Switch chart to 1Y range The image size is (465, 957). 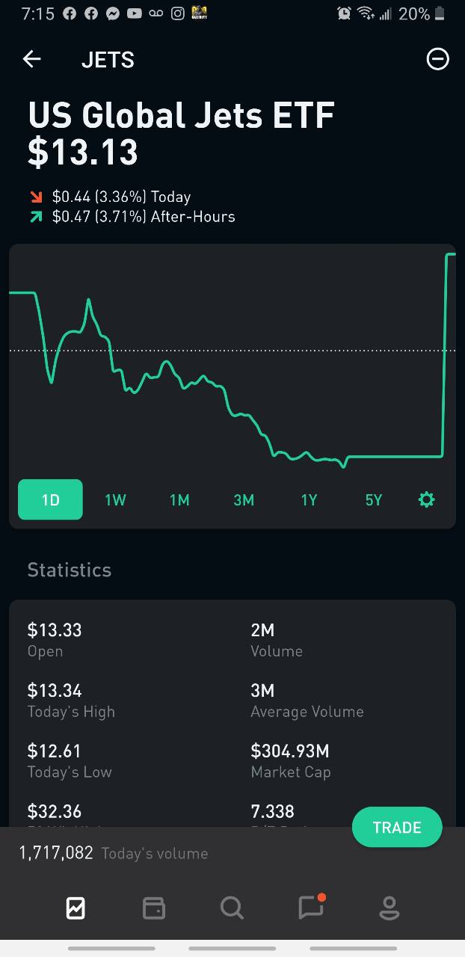[309, 500]
